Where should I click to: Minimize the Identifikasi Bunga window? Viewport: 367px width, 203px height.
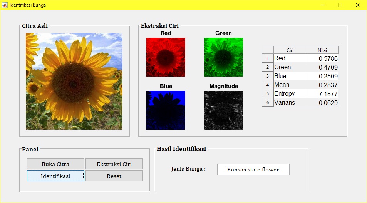[322, 5]
